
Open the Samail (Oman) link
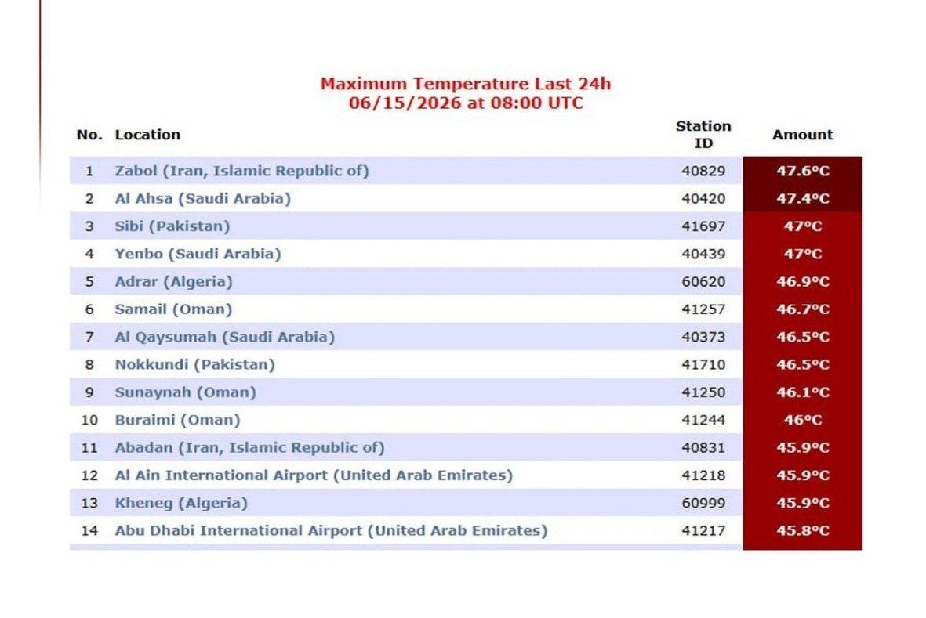[173, 309]
